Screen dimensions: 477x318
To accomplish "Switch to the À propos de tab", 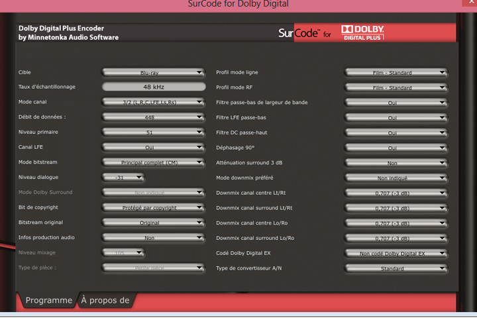I will click(x=105, y=300).
